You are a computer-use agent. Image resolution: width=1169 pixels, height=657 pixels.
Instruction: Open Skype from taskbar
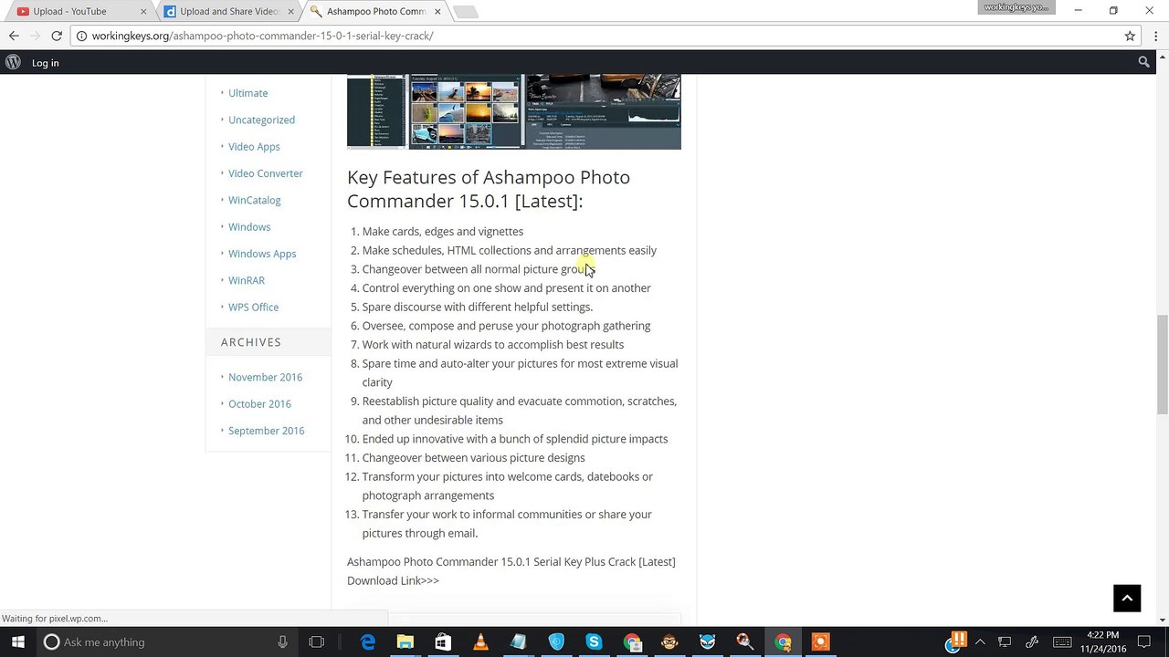[x=594, y=642]
